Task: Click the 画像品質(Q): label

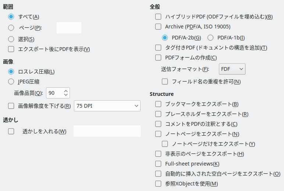Action: pyautogui.click(x=28, y=93)
